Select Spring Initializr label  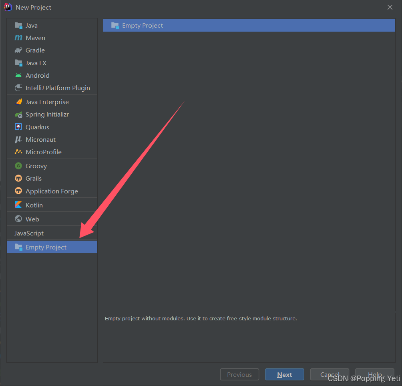coord(47,115)
